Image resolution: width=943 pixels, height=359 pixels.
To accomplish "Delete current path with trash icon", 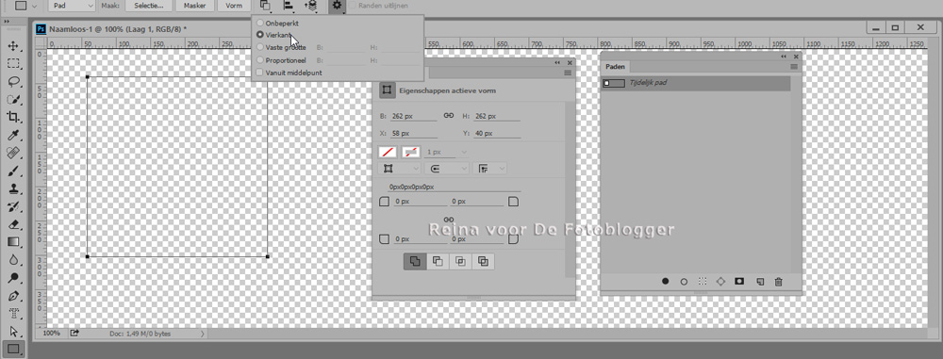I will [778, 281].
